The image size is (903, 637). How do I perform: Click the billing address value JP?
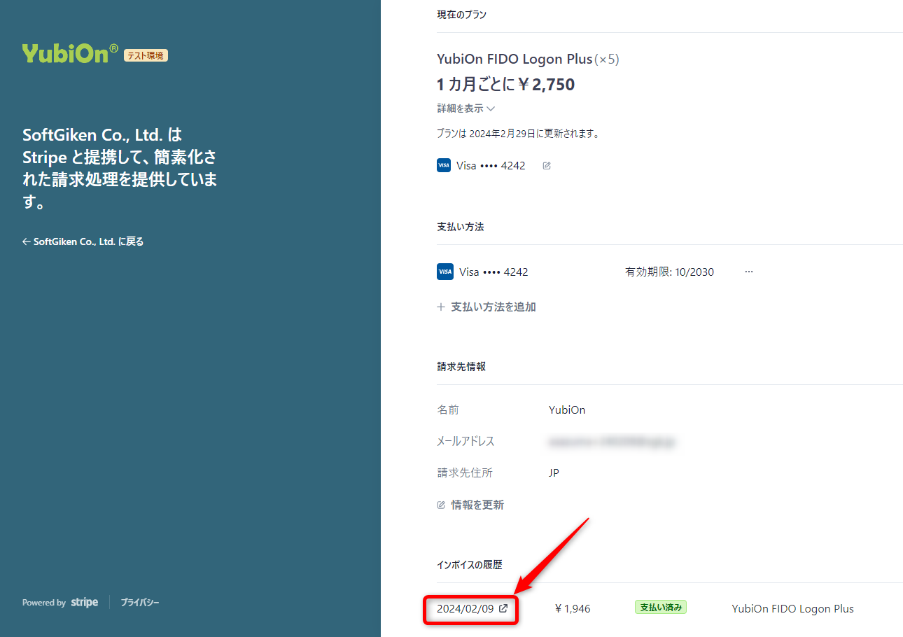[x=554, y=473]
